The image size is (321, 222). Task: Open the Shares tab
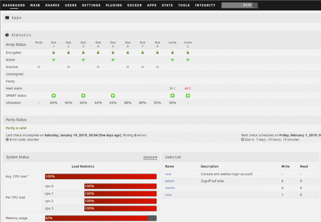click(52, 5)
